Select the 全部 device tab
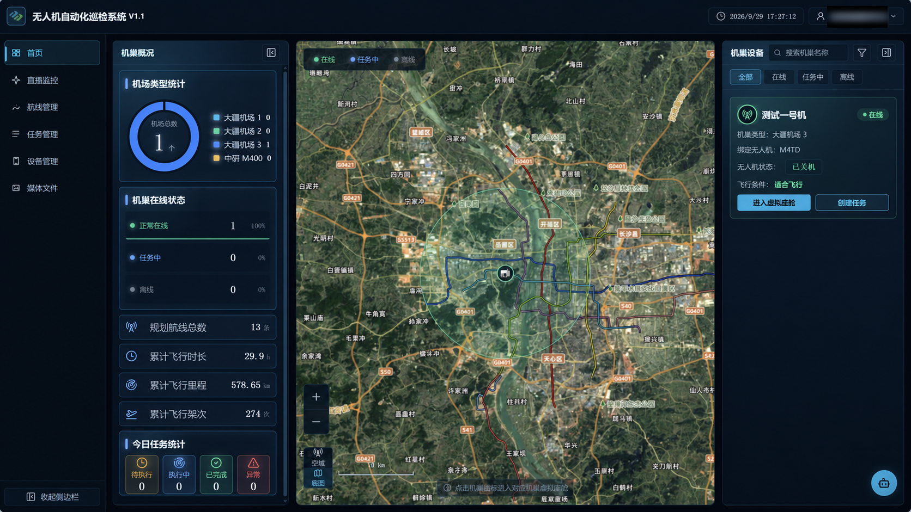Image resolution: width=911 pixels, height=512 pixels. (x=745, y=77)
